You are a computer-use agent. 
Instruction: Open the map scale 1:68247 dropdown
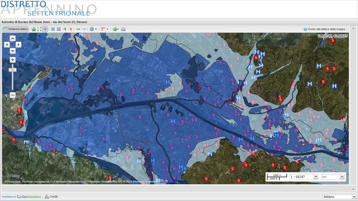pos(316,177)
